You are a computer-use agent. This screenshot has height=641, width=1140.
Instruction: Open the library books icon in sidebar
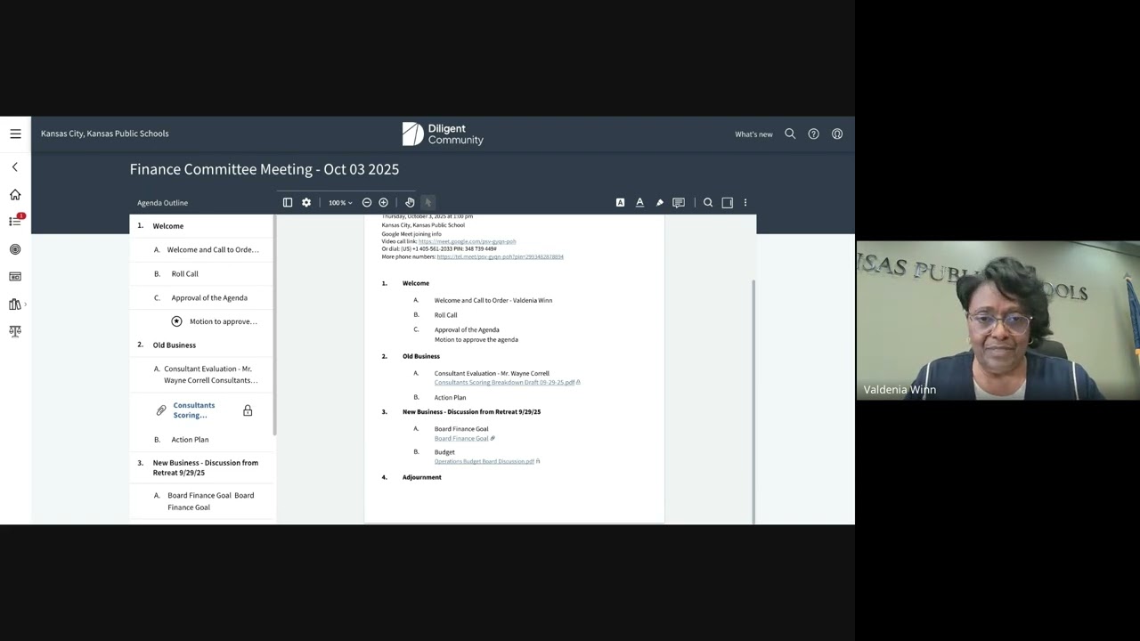pos(14,304)
